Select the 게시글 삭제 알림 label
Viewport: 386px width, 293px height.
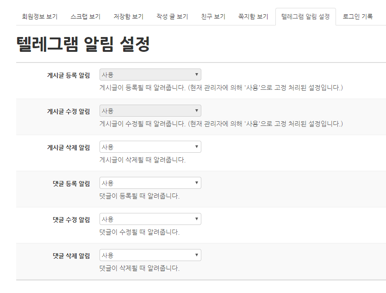(68, 148)
